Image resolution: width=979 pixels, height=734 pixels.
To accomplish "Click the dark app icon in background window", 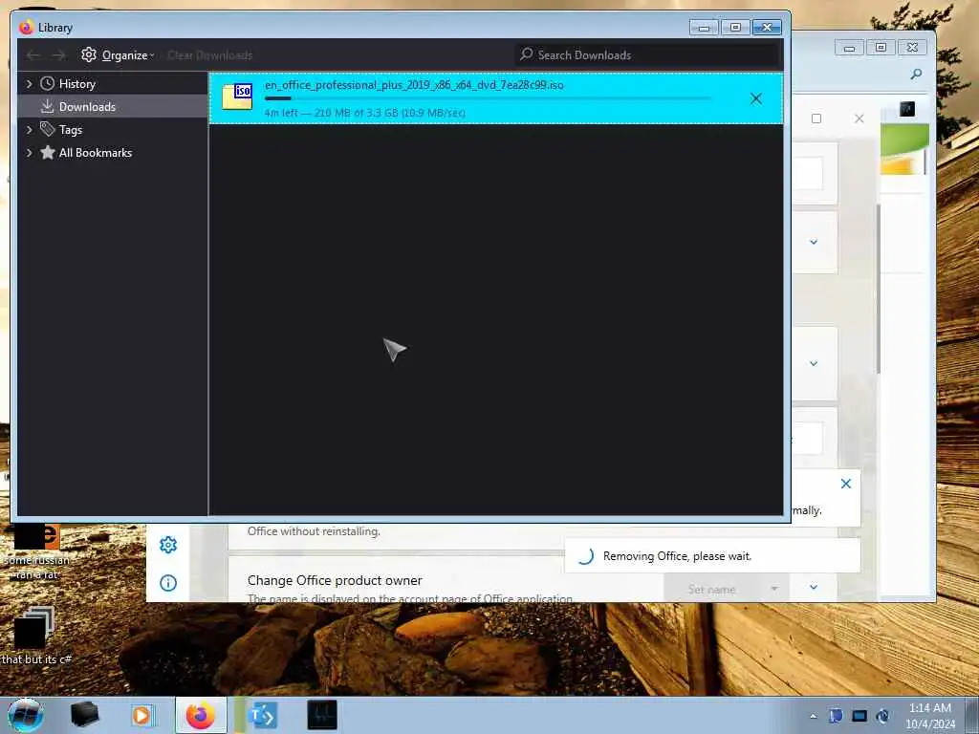I will pyautogui.click(x=907, y=109).
